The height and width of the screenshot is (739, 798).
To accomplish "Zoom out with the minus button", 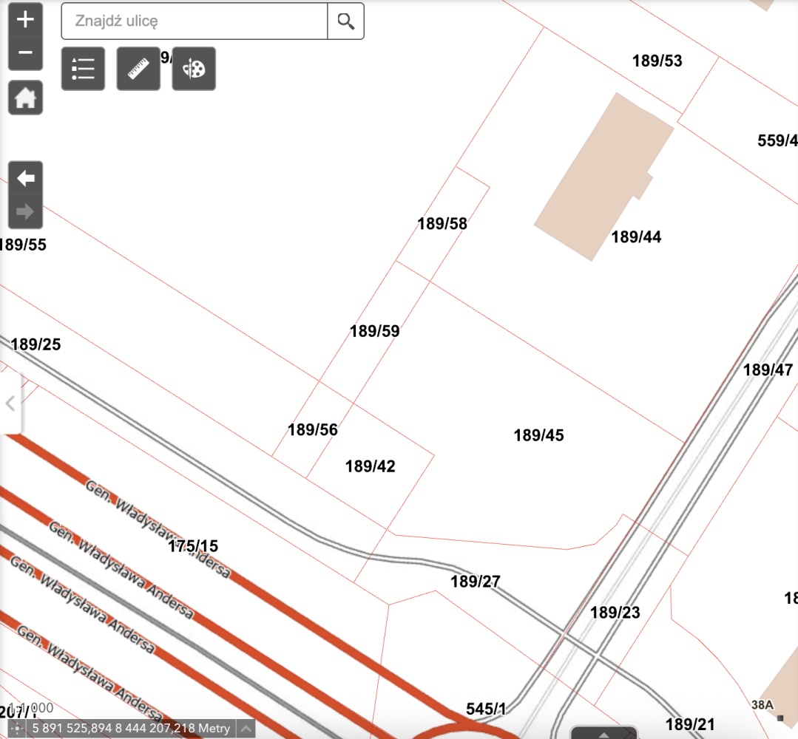I will click(25, 52).
